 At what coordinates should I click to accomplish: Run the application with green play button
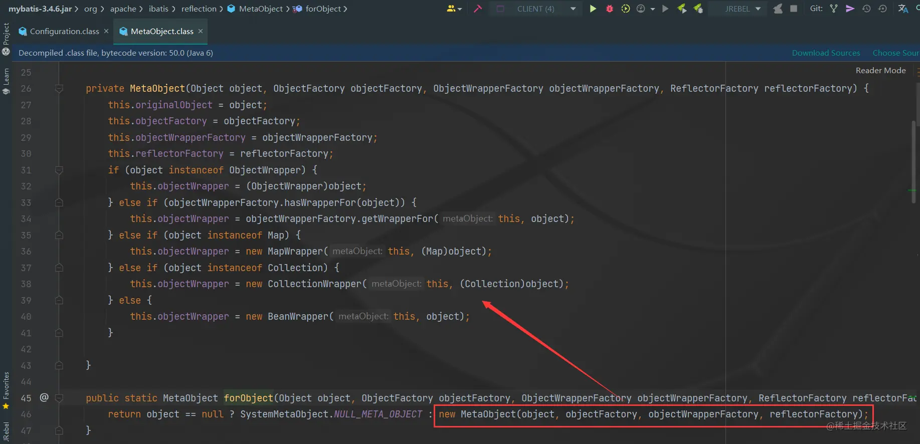coord(593,9)
